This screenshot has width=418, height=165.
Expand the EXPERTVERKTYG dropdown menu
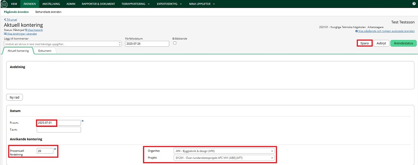tap(170, 4)
